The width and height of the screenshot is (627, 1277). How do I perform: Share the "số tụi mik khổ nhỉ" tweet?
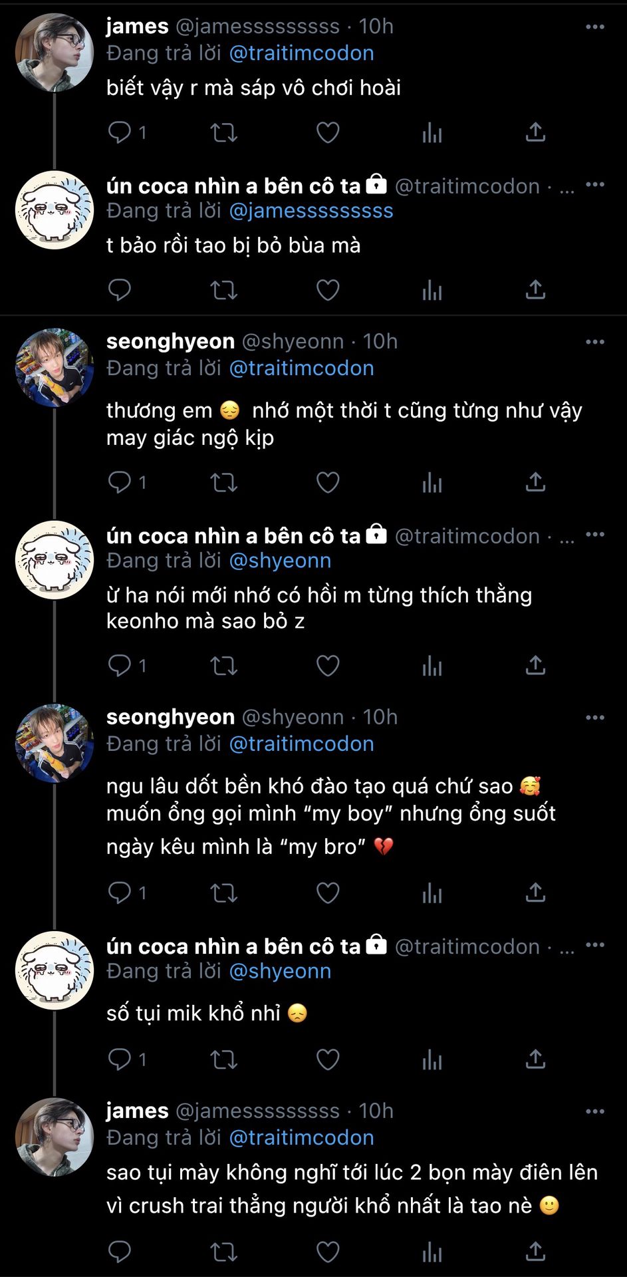pos(535,1059)
